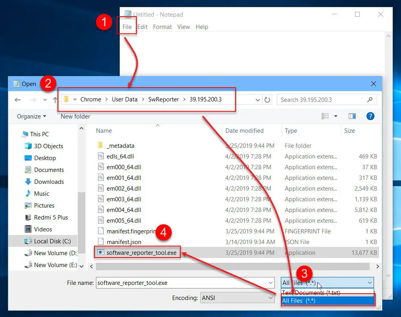Select file em002_64.dll
Viewport: 401px width, 317px height.
pos(124,189)
